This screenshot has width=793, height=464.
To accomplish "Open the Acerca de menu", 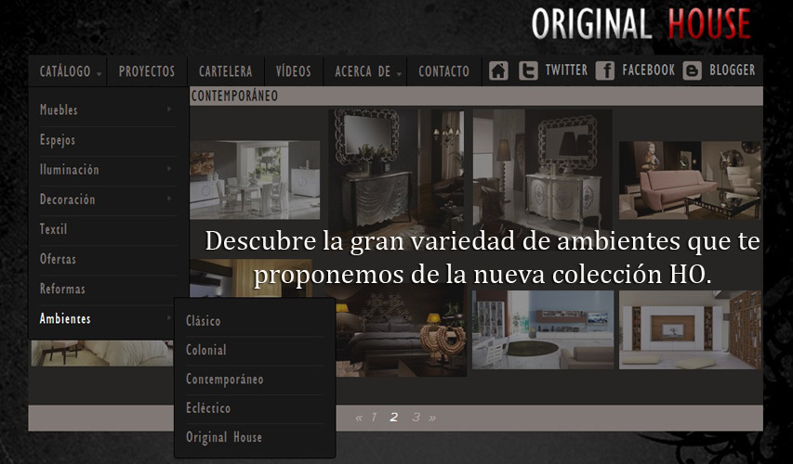I will pyautogui.click(x=363, y=71).
